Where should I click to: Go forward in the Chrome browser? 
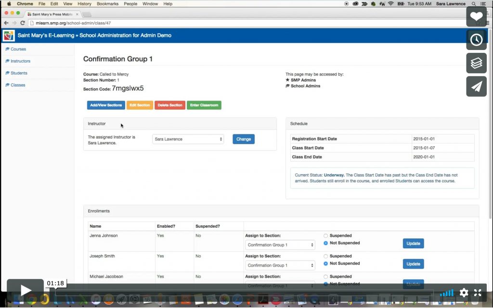click(14, 23)
